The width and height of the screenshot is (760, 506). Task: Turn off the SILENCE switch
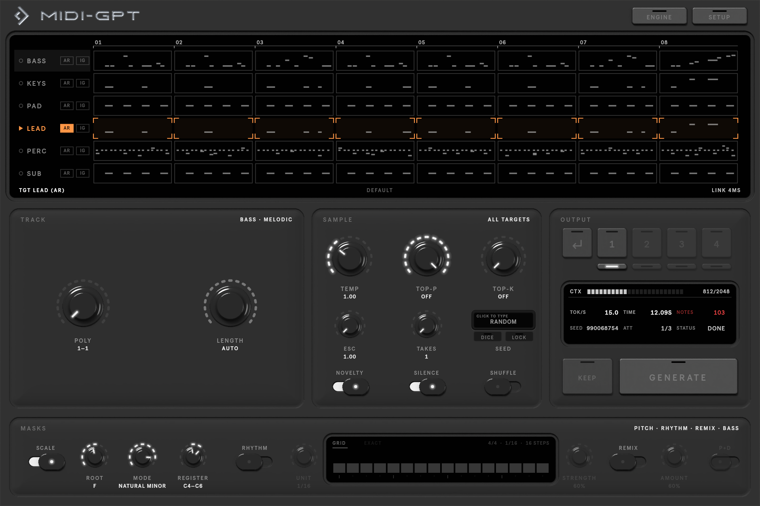point(427,387)
